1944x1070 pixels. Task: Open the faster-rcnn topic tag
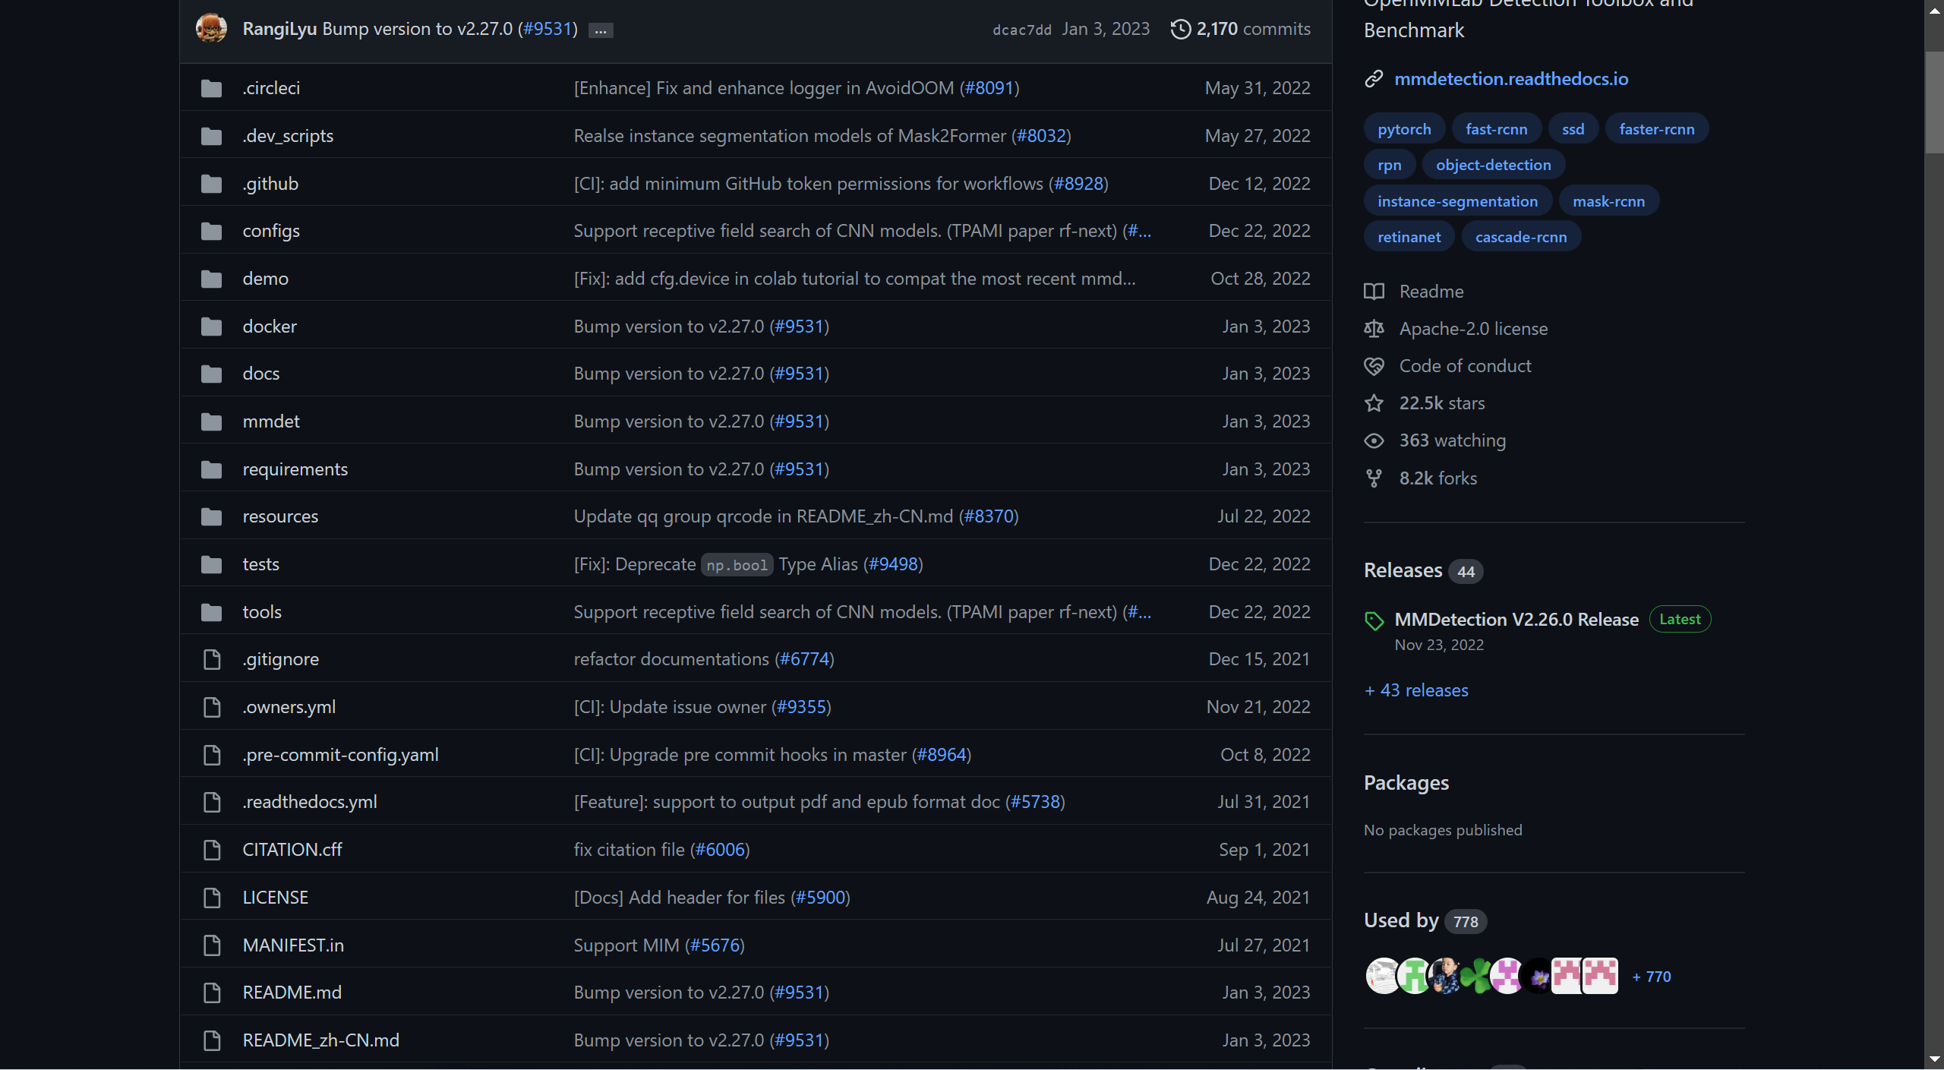1656,129
